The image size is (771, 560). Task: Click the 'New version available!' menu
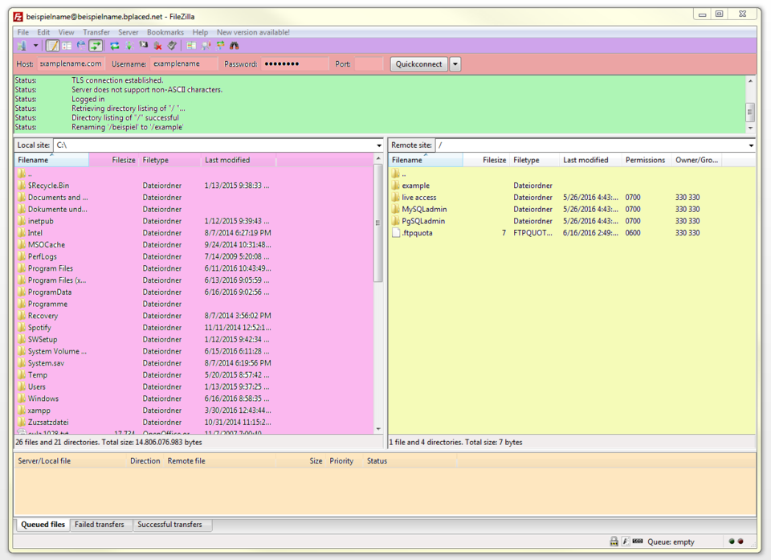click(x=253, y=32)
